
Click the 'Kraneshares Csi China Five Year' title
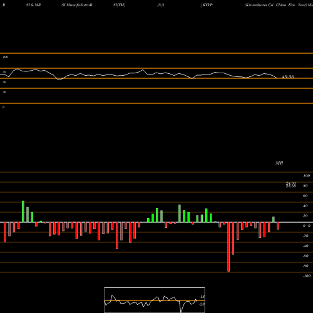[x=276, y=5]
